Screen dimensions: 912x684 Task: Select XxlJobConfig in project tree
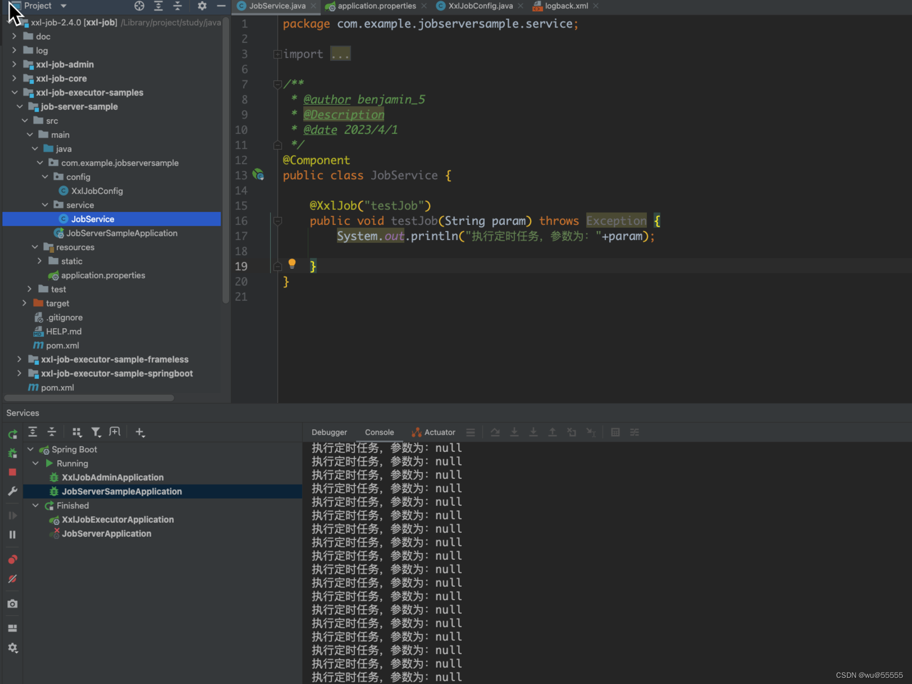(x=97, y=191)
